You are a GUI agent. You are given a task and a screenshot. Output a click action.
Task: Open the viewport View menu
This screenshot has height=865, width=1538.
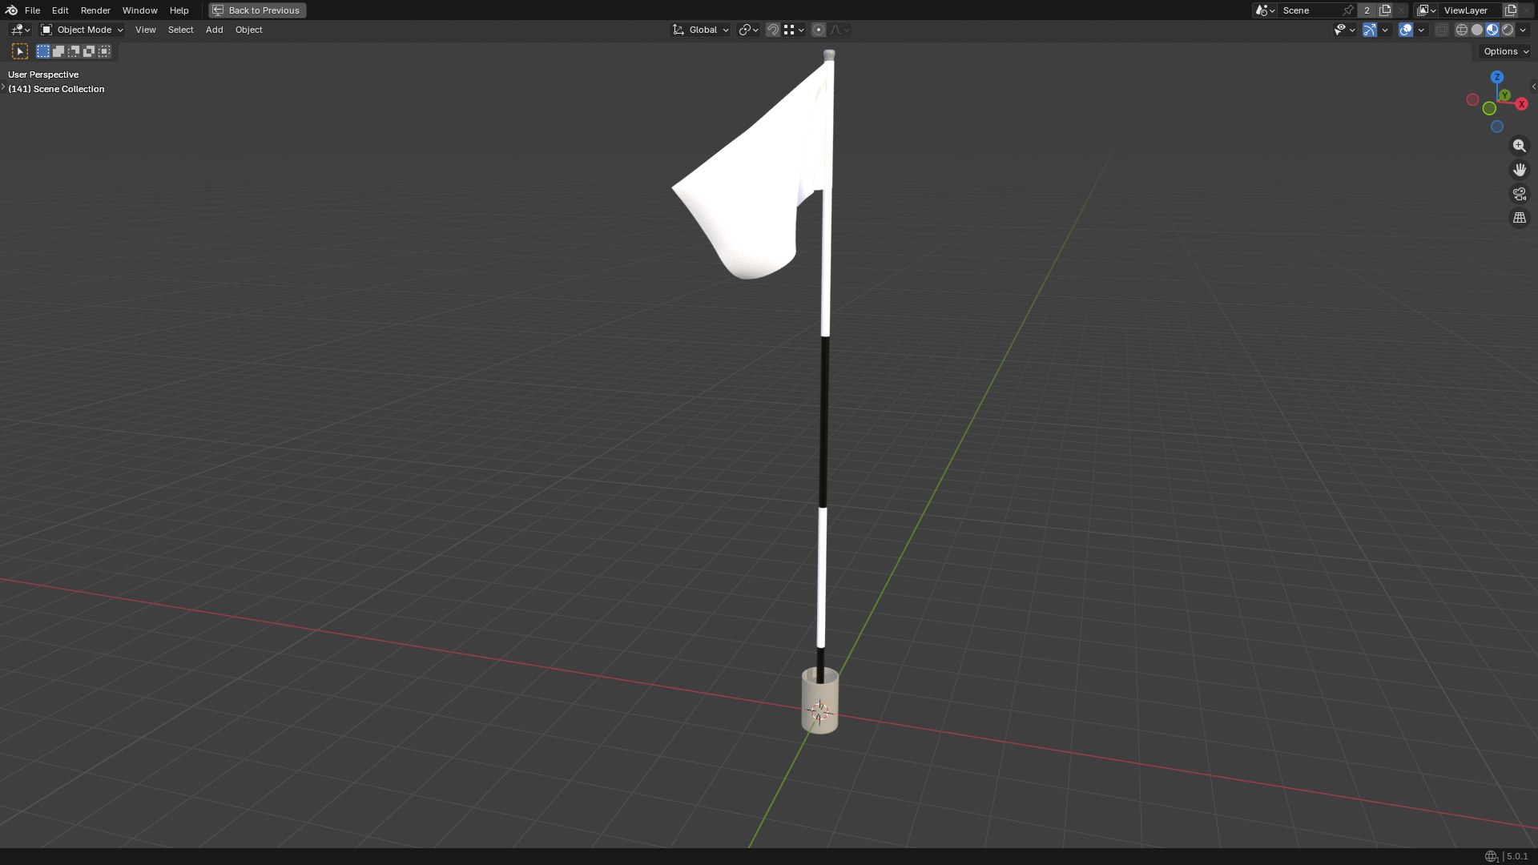coord(145,30)
